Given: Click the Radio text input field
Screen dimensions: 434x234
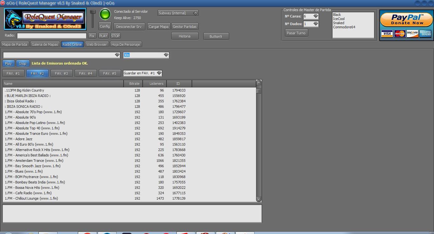Looking at the screenshot, I should [52, 36].
